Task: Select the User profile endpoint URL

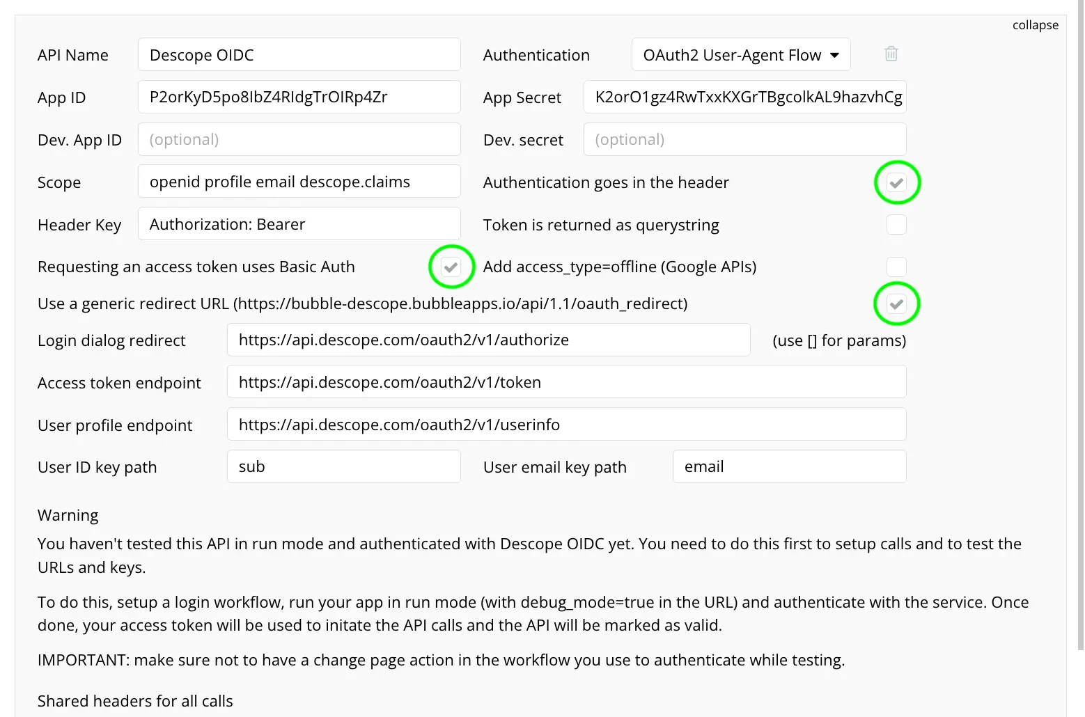Action: (565, 424)
